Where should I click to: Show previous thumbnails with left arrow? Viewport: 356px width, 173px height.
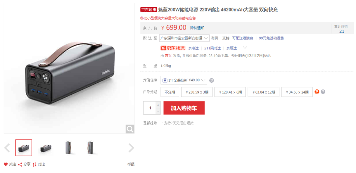[x=7, y=148]
